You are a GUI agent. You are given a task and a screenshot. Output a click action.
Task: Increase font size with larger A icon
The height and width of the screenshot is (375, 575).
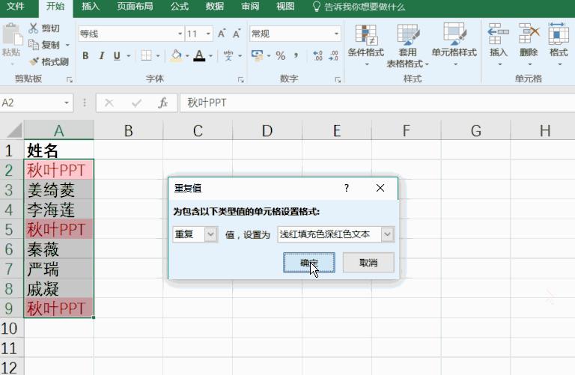(x=222, y=34)
